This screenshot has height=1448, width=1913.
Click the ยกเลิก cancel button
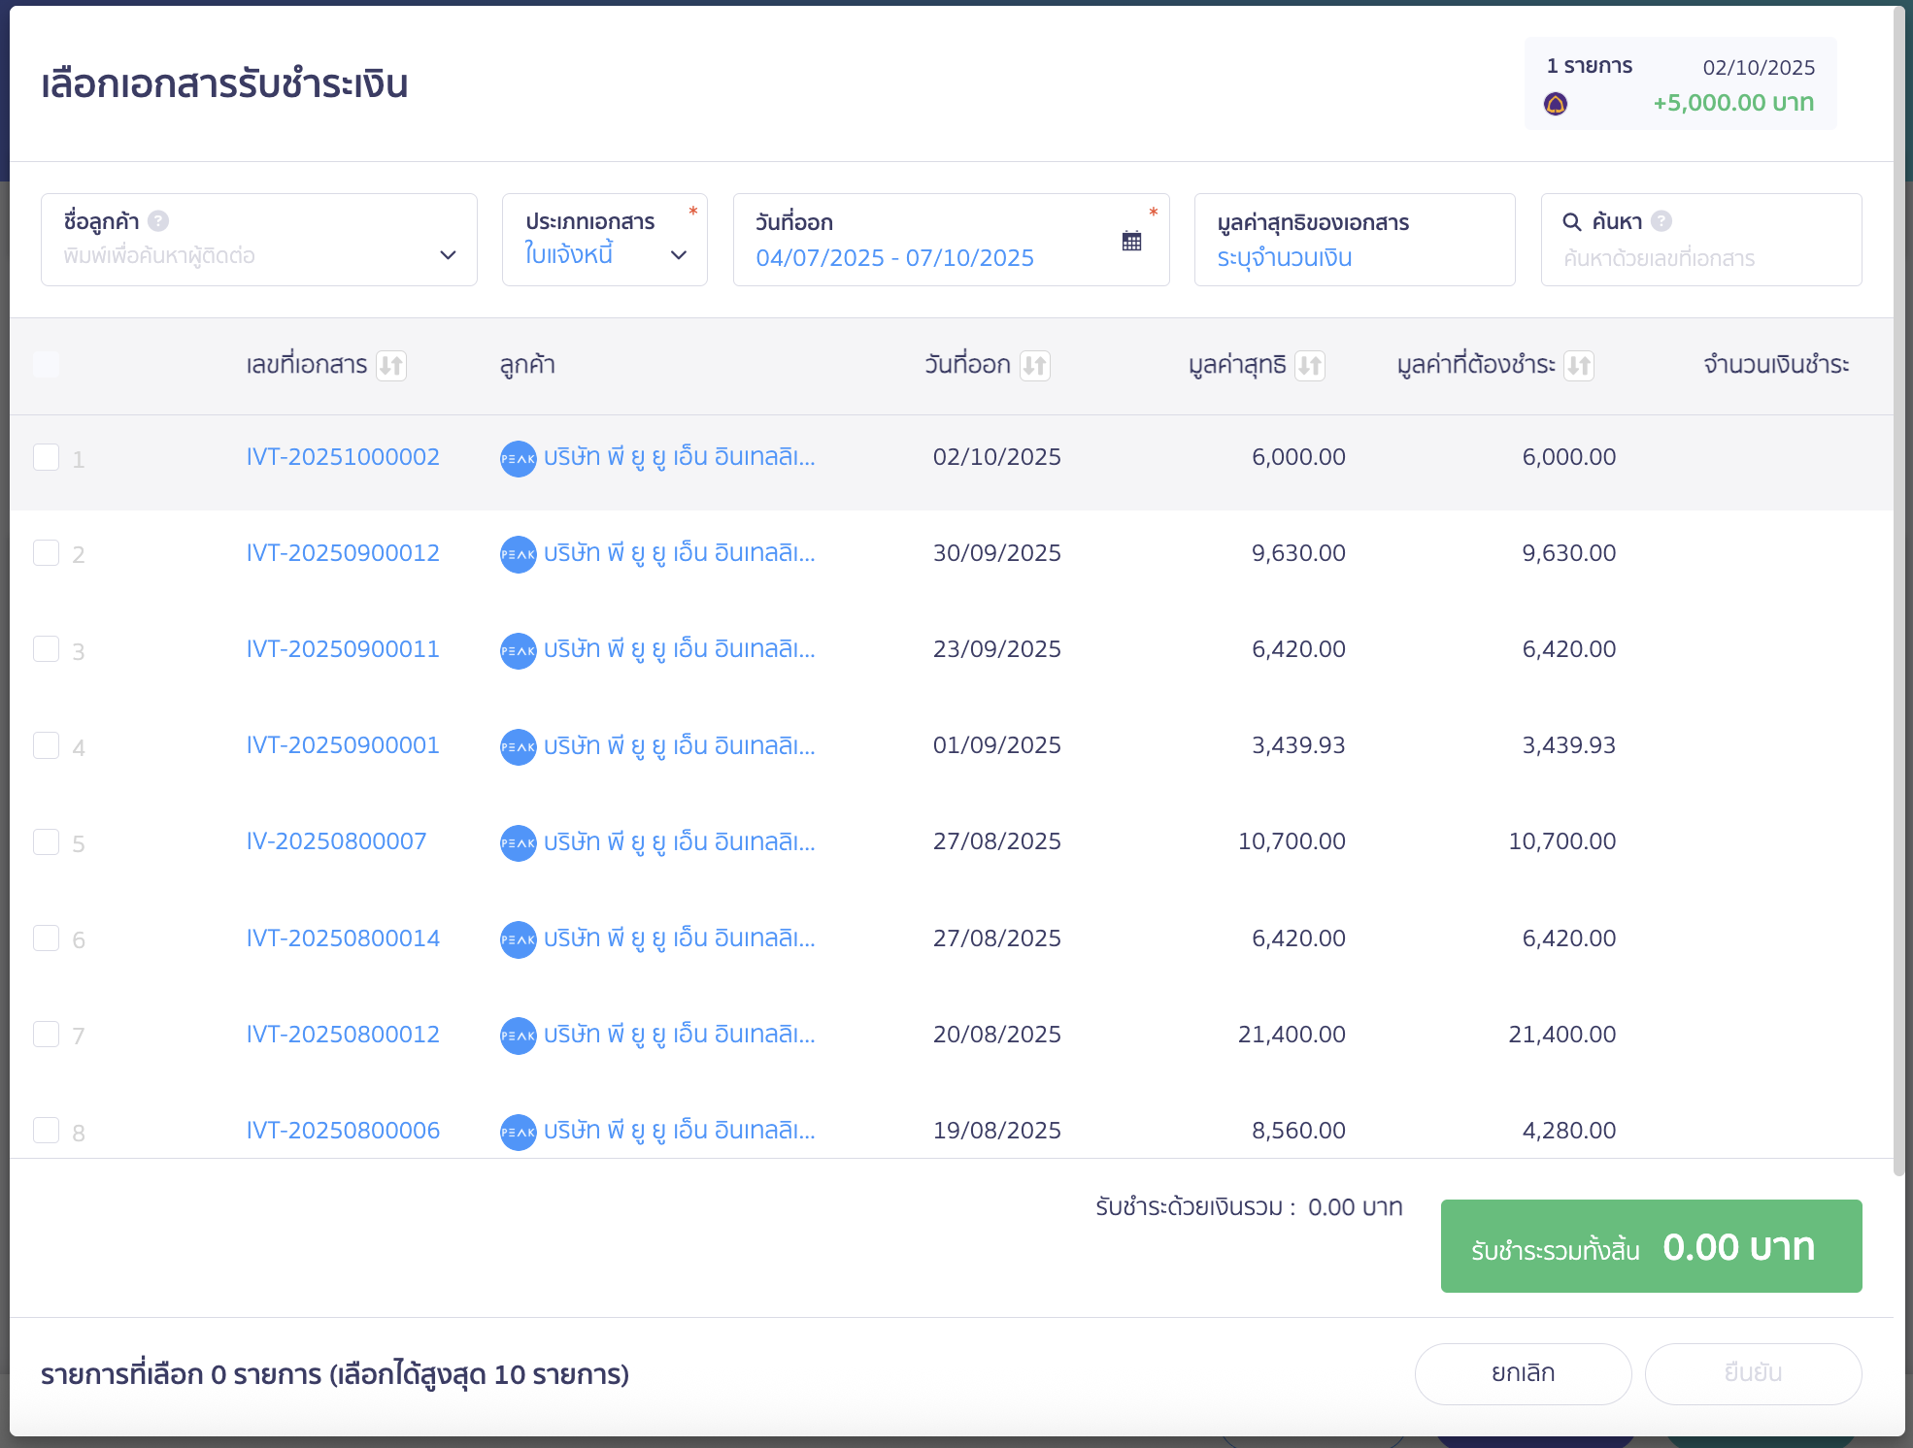[x=1522, y=1373]
